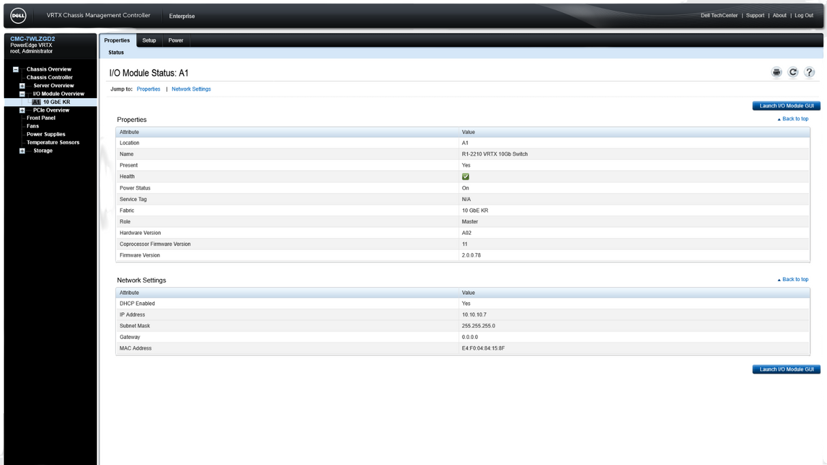The image size is (827, 465).
Task: Open Power Supplies in the tree
Action: point(46,134)
